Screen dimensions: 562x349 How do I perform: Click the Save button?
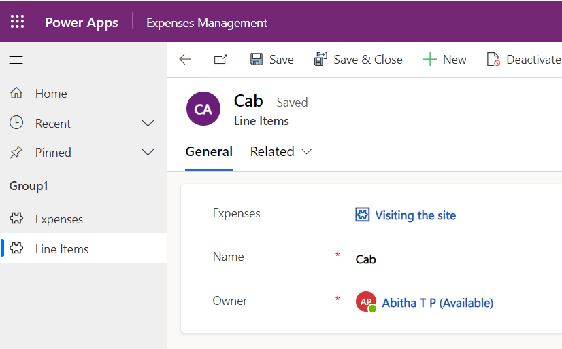272,60
